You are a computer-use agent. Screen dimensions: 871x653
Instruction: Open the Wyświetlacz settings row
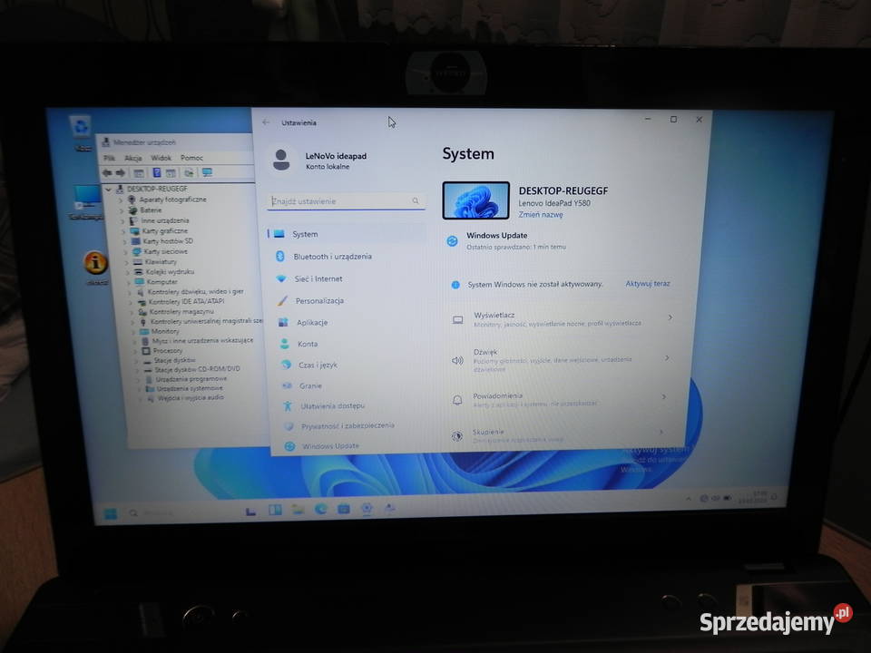click(563, 318)
